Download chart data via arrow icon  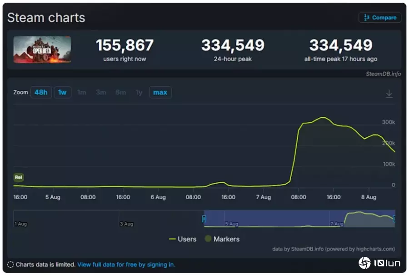(x=389, y=94)
